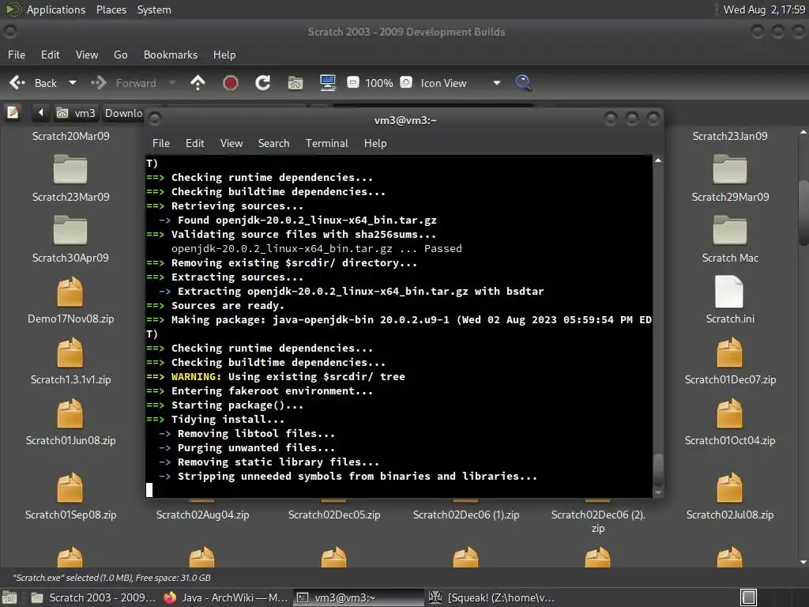Open the terminal Help menu

[x=375, y=144]
